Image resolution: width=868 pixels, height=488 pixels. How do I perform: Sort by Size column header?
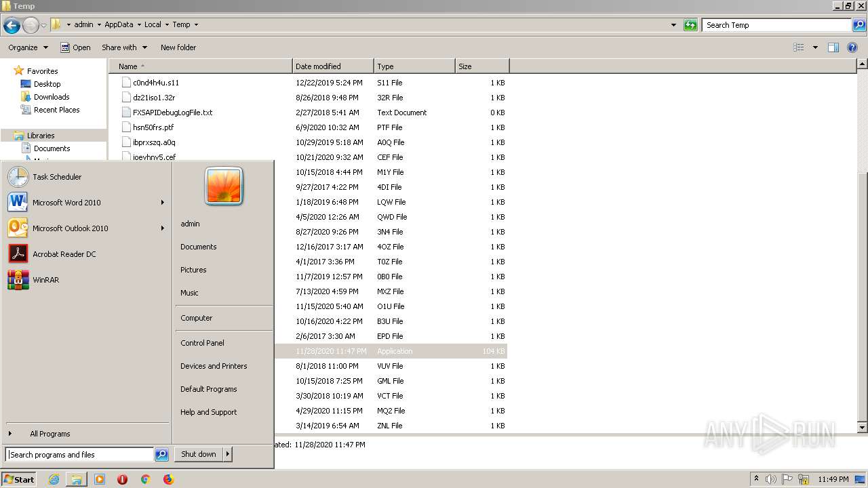[x=482, y=66]
